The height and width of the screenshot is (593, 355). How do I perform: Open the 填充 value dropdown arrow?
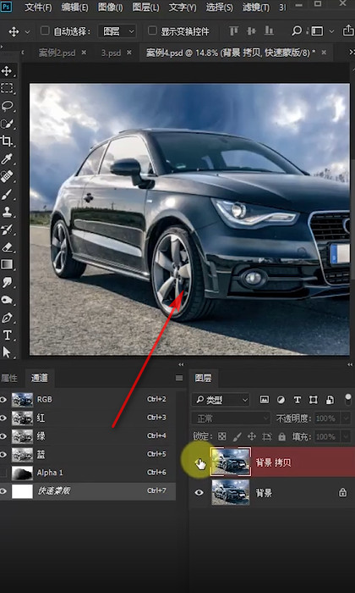coord(346,437)
